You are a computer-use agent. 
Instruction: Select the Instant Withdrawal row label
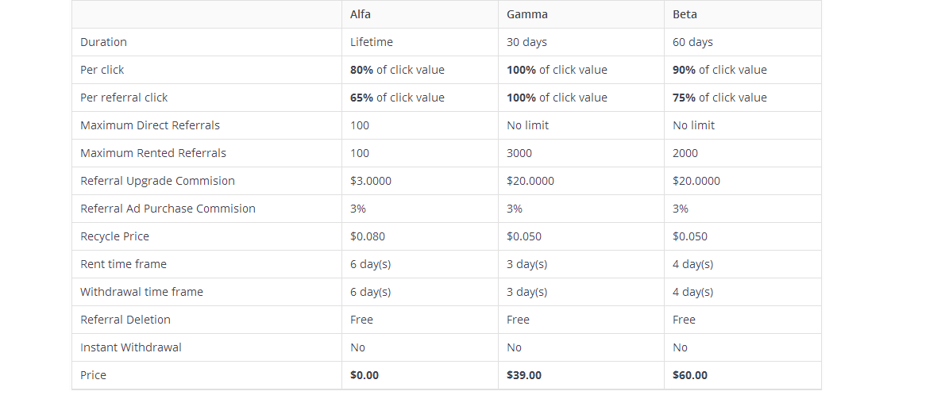click(131, 347)
